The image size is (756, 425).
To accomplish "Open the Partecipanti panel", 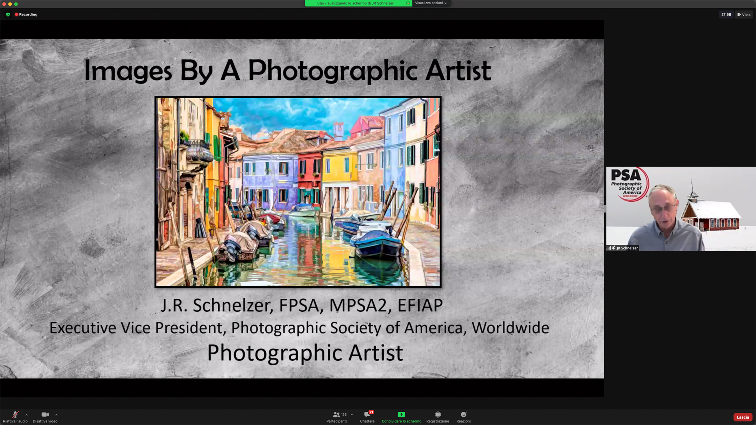I will [x=336, y=417].
